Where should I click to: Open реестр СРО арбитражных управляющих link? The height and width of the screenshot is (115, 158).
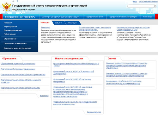point(127,65)
